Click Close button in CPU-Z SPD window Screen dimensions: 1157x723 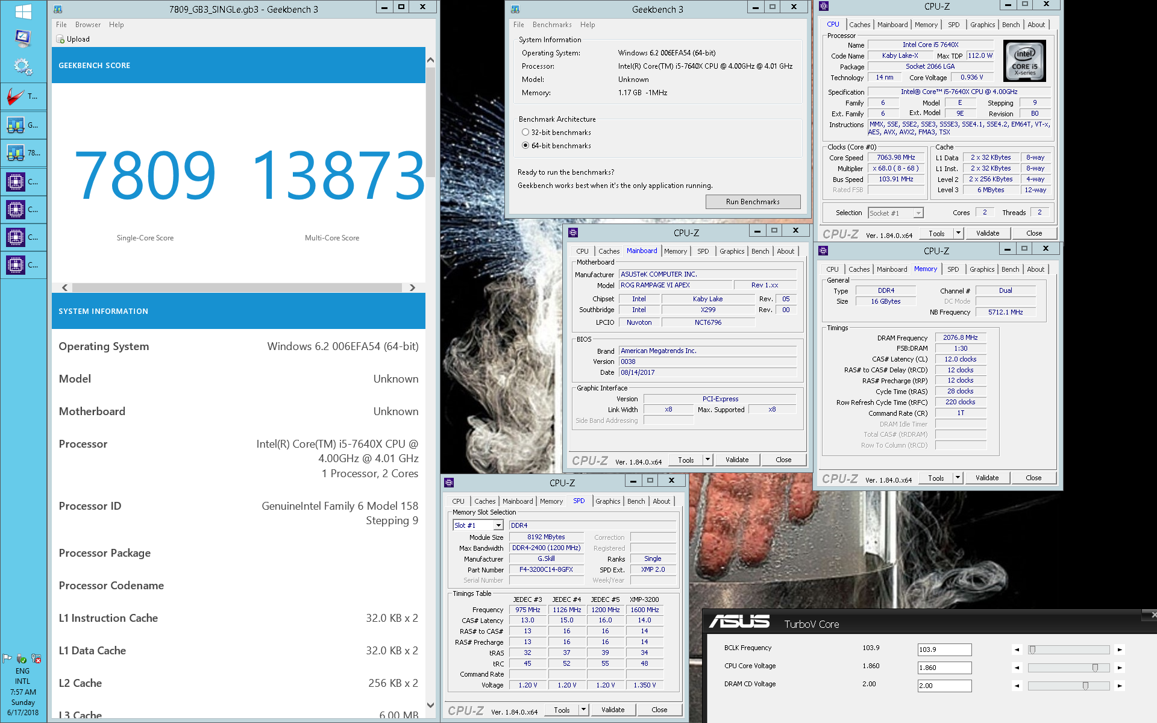click(x=659, y=710)
